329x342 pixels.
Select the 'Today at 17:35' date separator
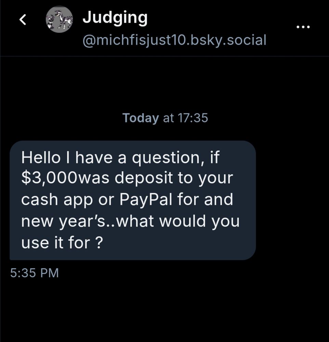[x=165, y=118]
